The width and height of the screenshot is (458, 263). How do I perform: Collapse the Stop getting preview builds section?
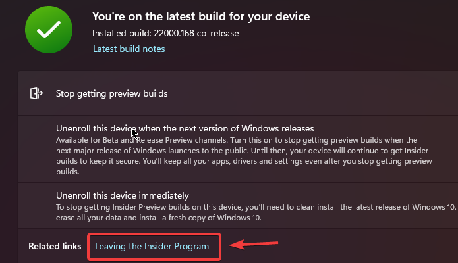tap(238, 93)
